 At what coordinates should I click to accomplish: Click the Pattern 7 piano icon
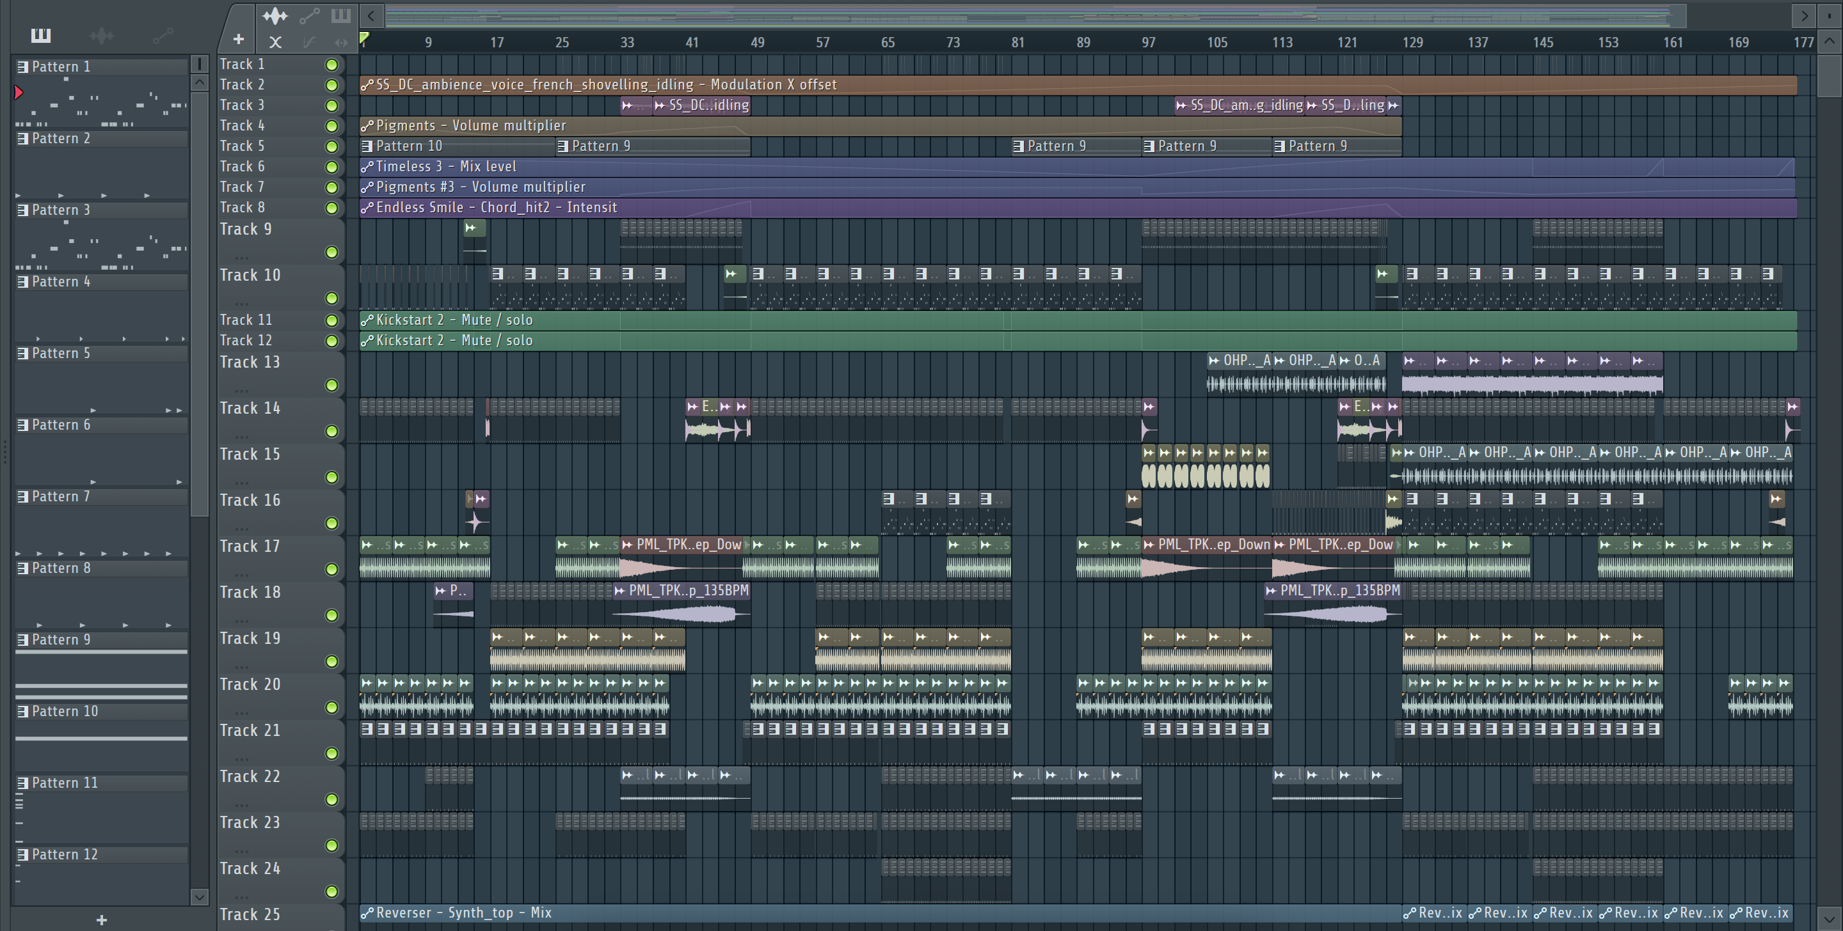(x=23, y=496)
